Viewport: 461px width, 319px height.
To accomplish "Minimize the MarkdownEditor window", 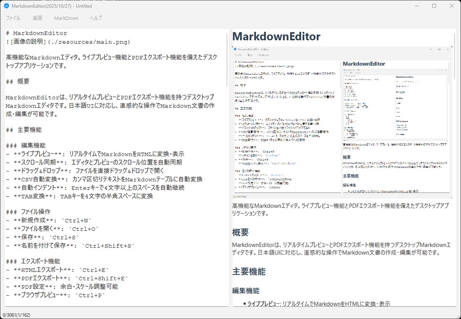I will point(417,5).
